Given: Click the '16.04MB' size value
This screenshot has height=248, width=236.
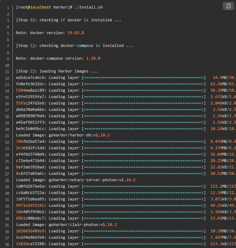Looking at the screenshot, I should [x=219, y=154].
